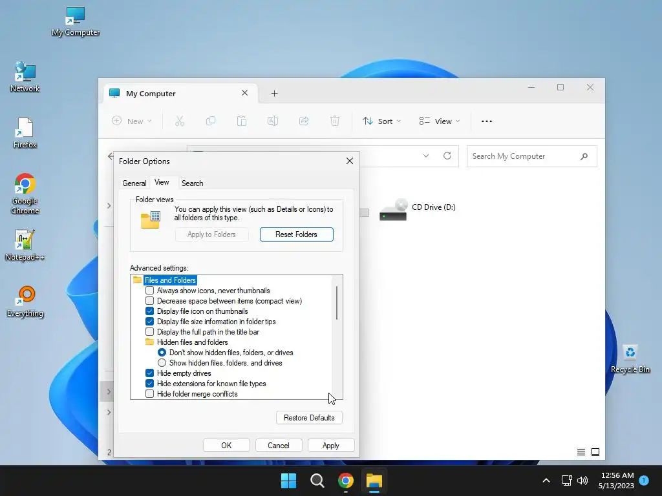Check Hide folder merge conflicts

pyautogui.click(x=149, y=394)
